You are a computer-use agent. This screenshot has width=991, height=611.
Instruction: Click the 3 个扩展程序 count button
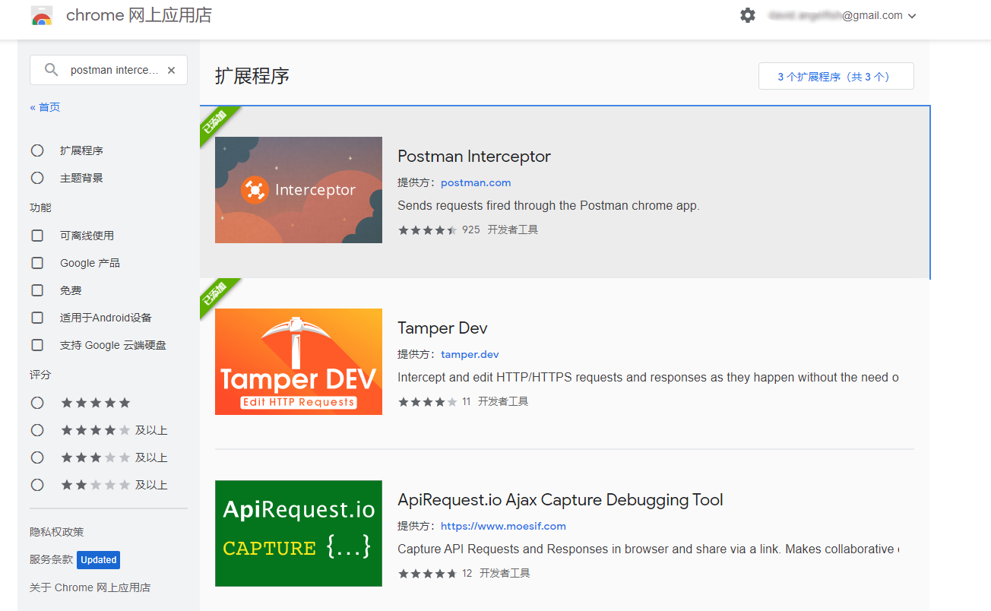[x=836, y=76]
